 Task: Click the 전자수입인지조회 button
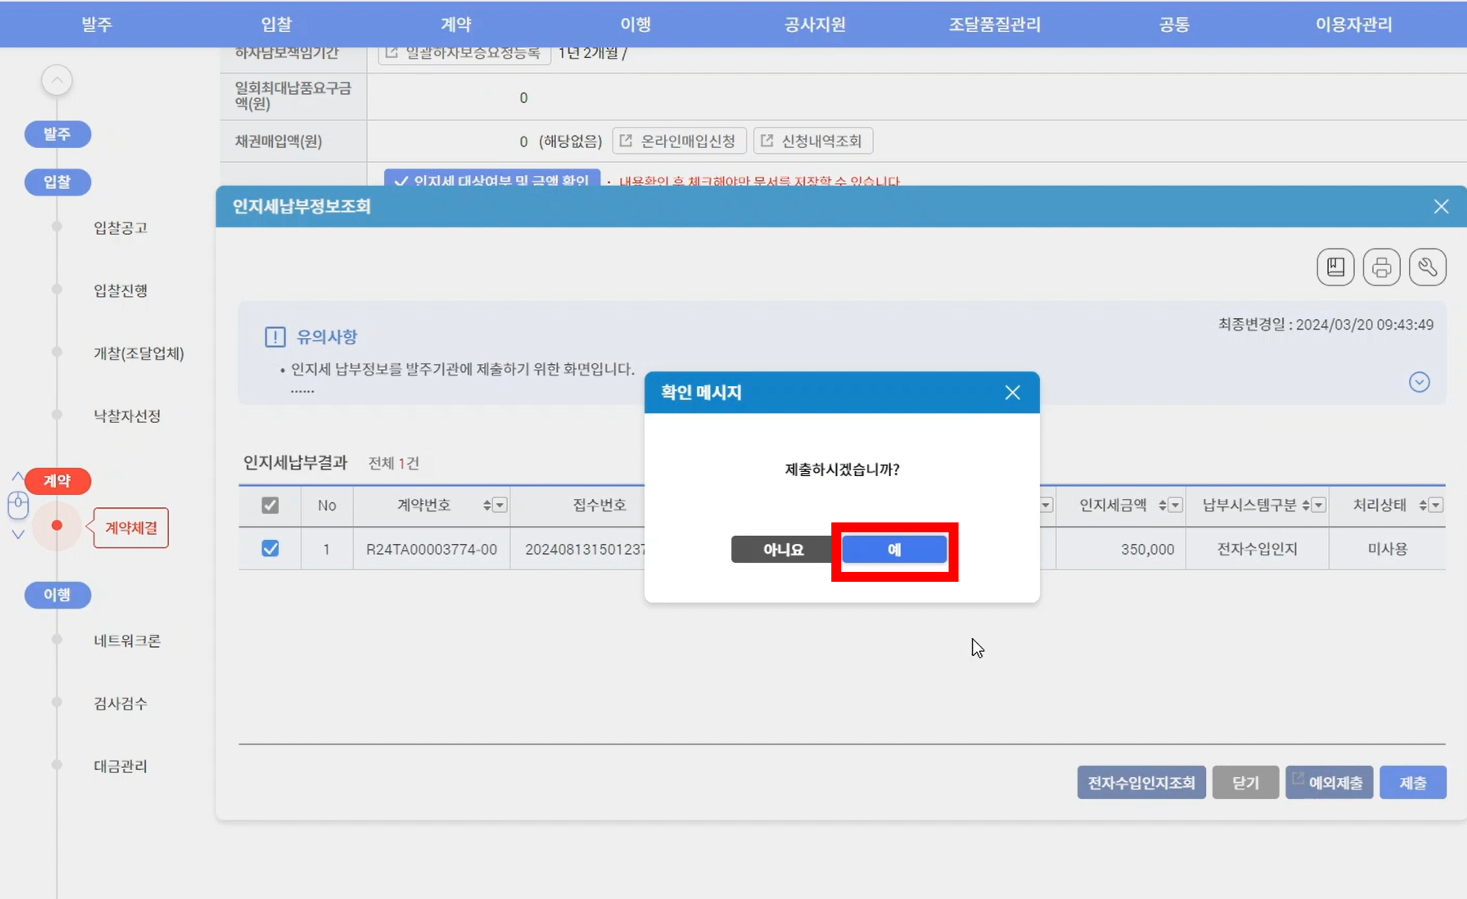pos(1141,782)
